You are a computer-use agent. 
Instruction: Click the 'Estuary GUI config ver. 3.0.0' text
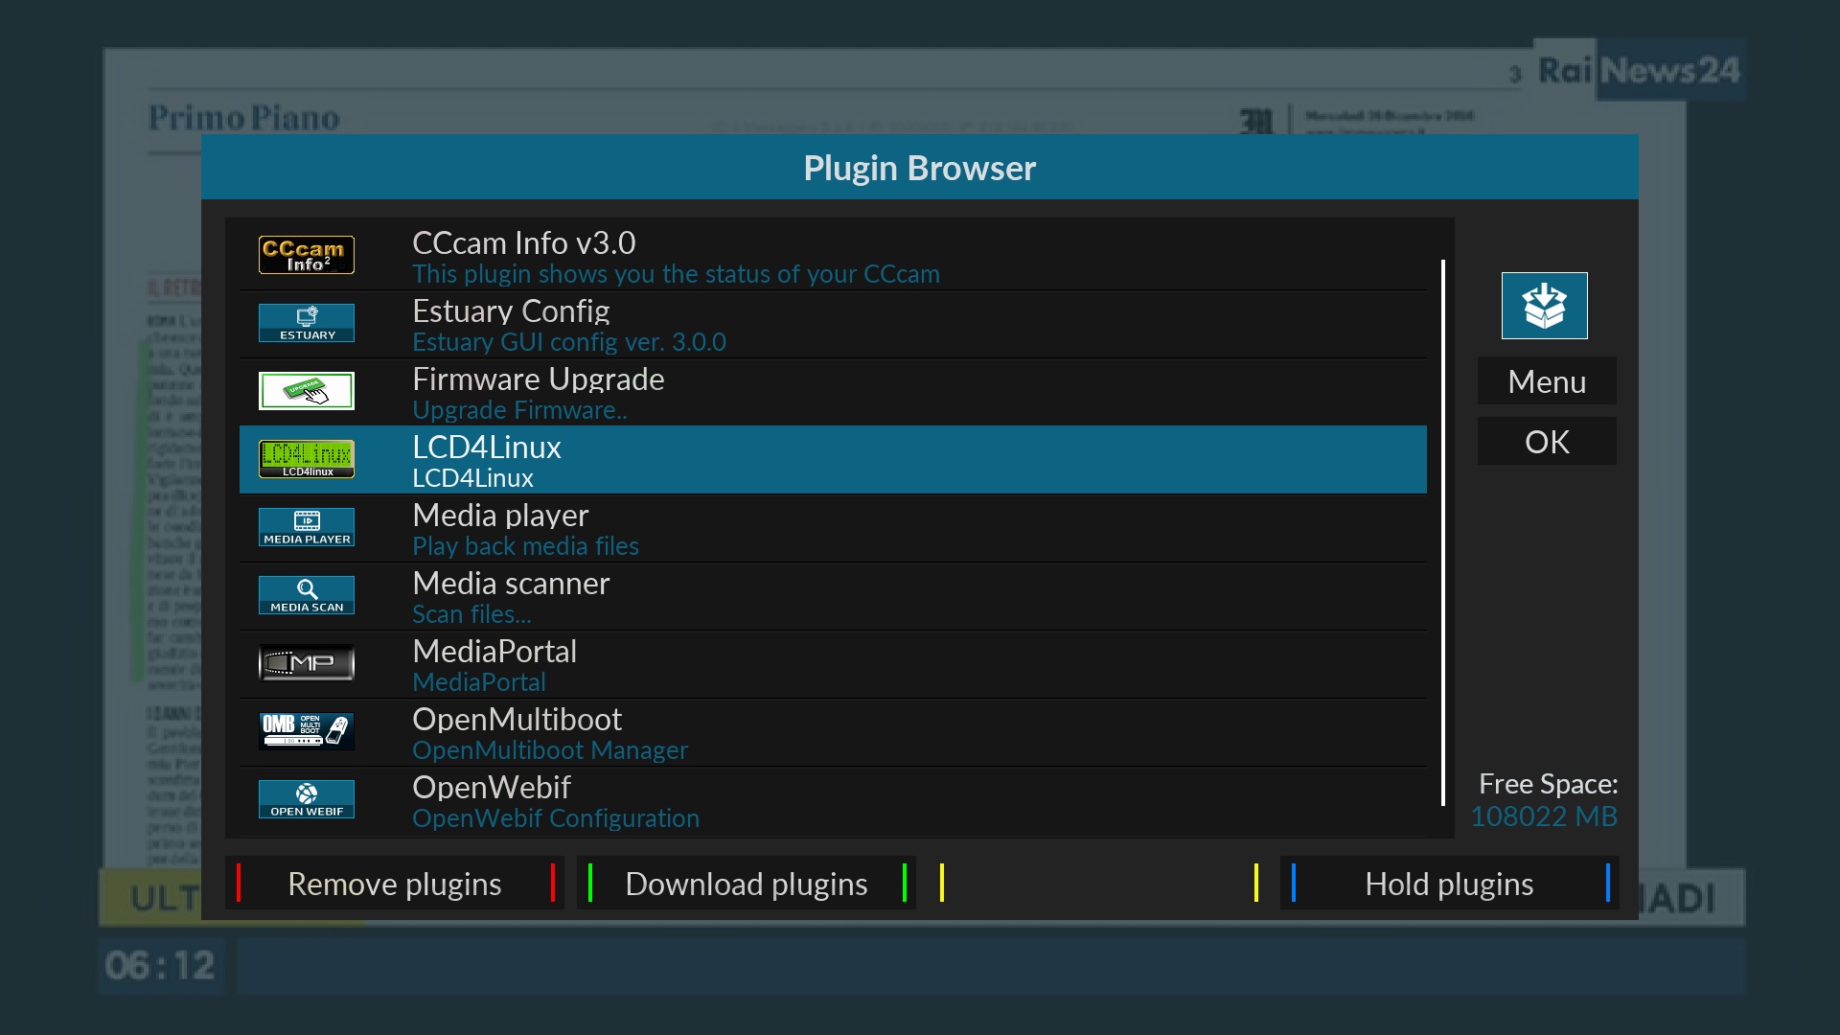coord(569,342)
